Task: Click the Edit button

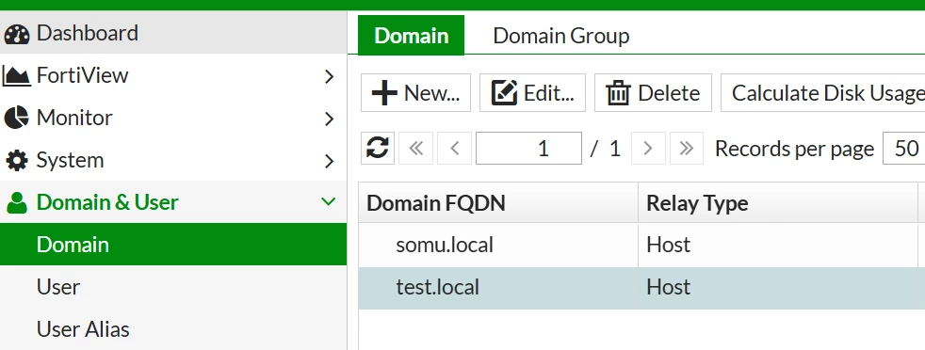Action: pyautogui.click(x=532, y=92)
